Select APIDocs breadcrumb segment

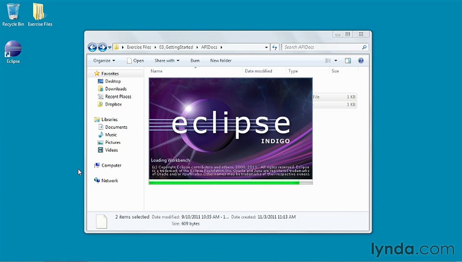(209, 47)
